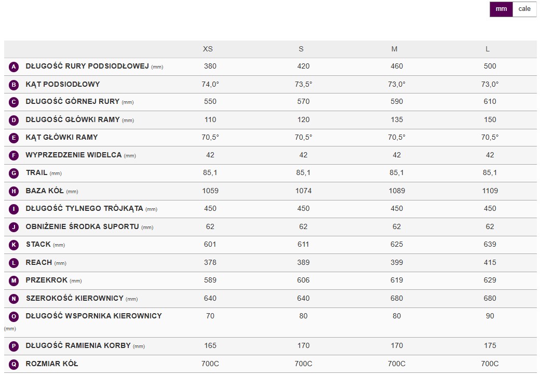This screenshot has height=375, width=540.
Task: Switch units to mm
Action: click(501, 9)
